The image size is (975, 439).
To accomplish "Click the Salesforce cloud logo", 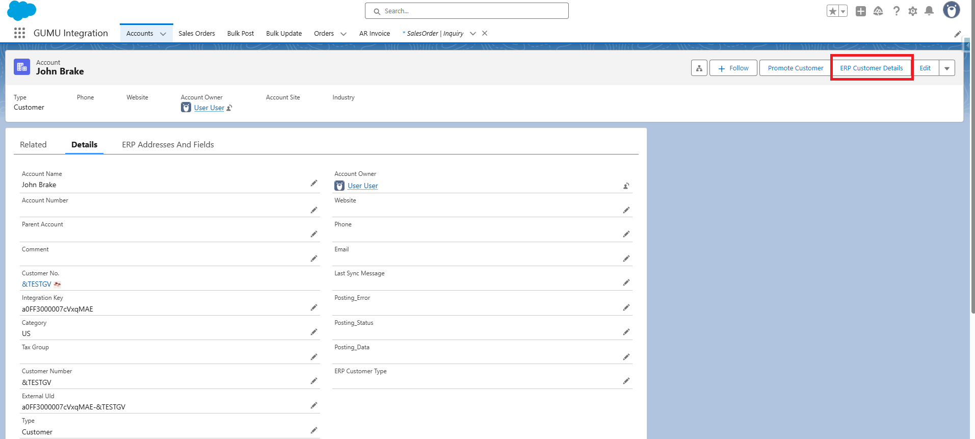I will pyautogui.click(x=22, y=11).
